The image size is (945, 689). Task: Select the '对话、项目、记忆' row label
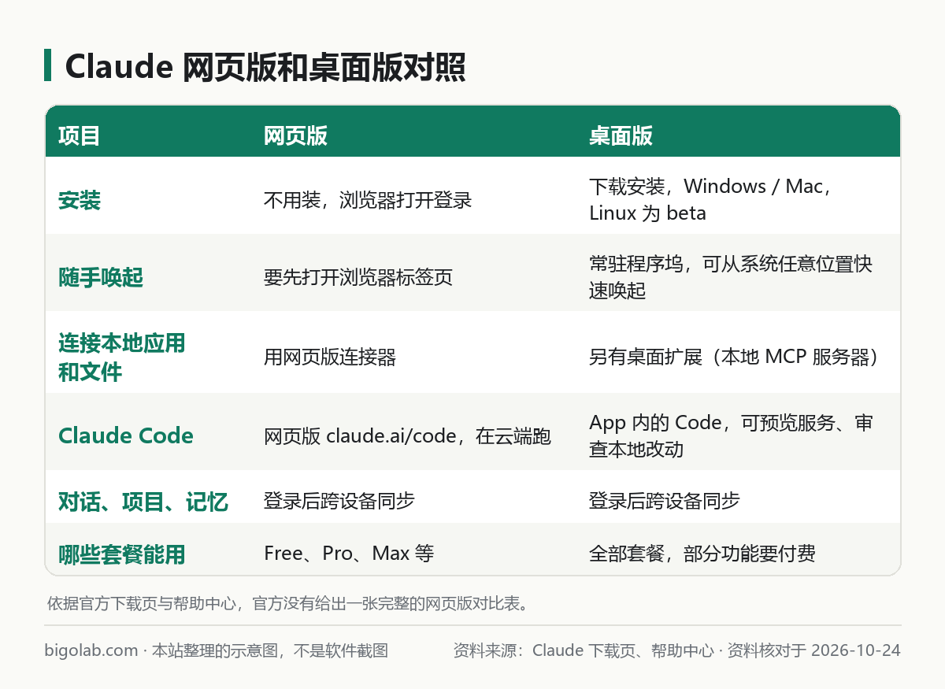[x=143, y=502]
